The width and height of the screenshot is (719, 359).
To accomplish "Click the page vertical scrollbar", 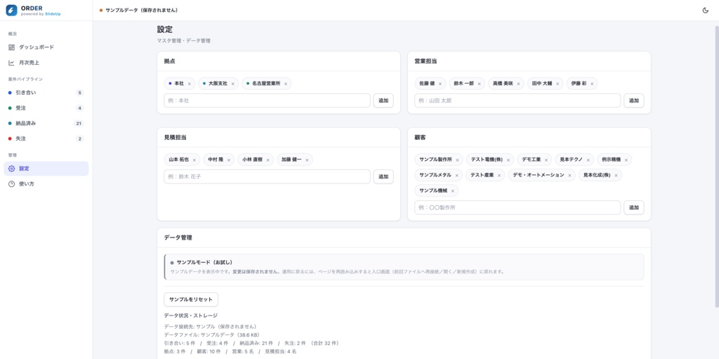I will [717, 165].
